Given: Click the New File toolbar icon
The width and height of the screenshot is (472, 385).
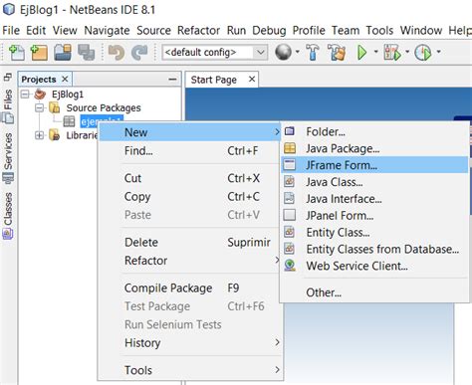Looking at the screenshot, I should 17,53.
